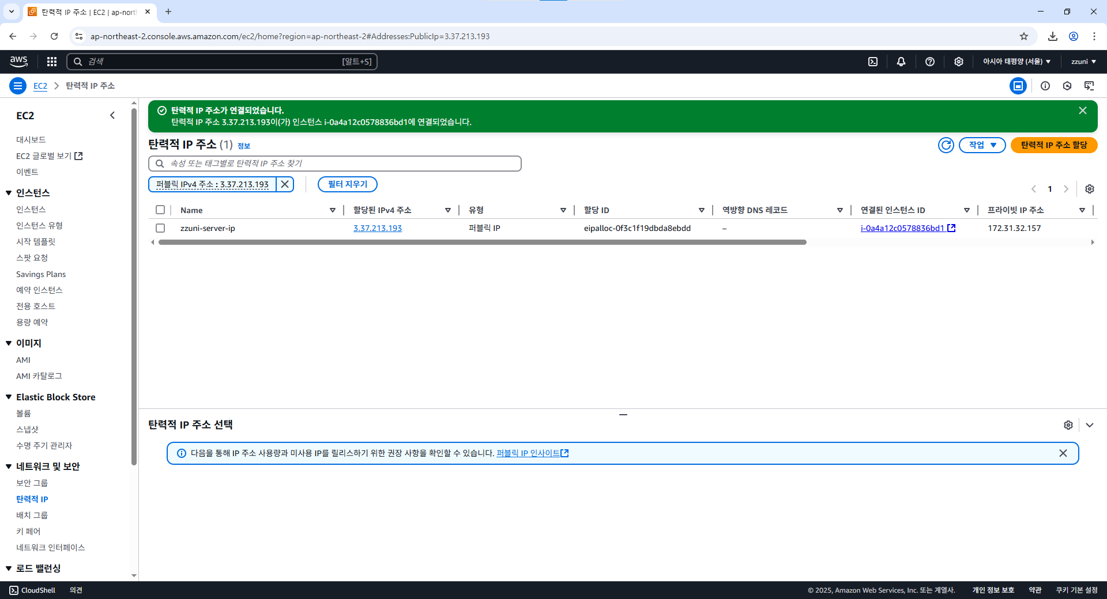Open the AWS services grid menu

coord(52,62)
